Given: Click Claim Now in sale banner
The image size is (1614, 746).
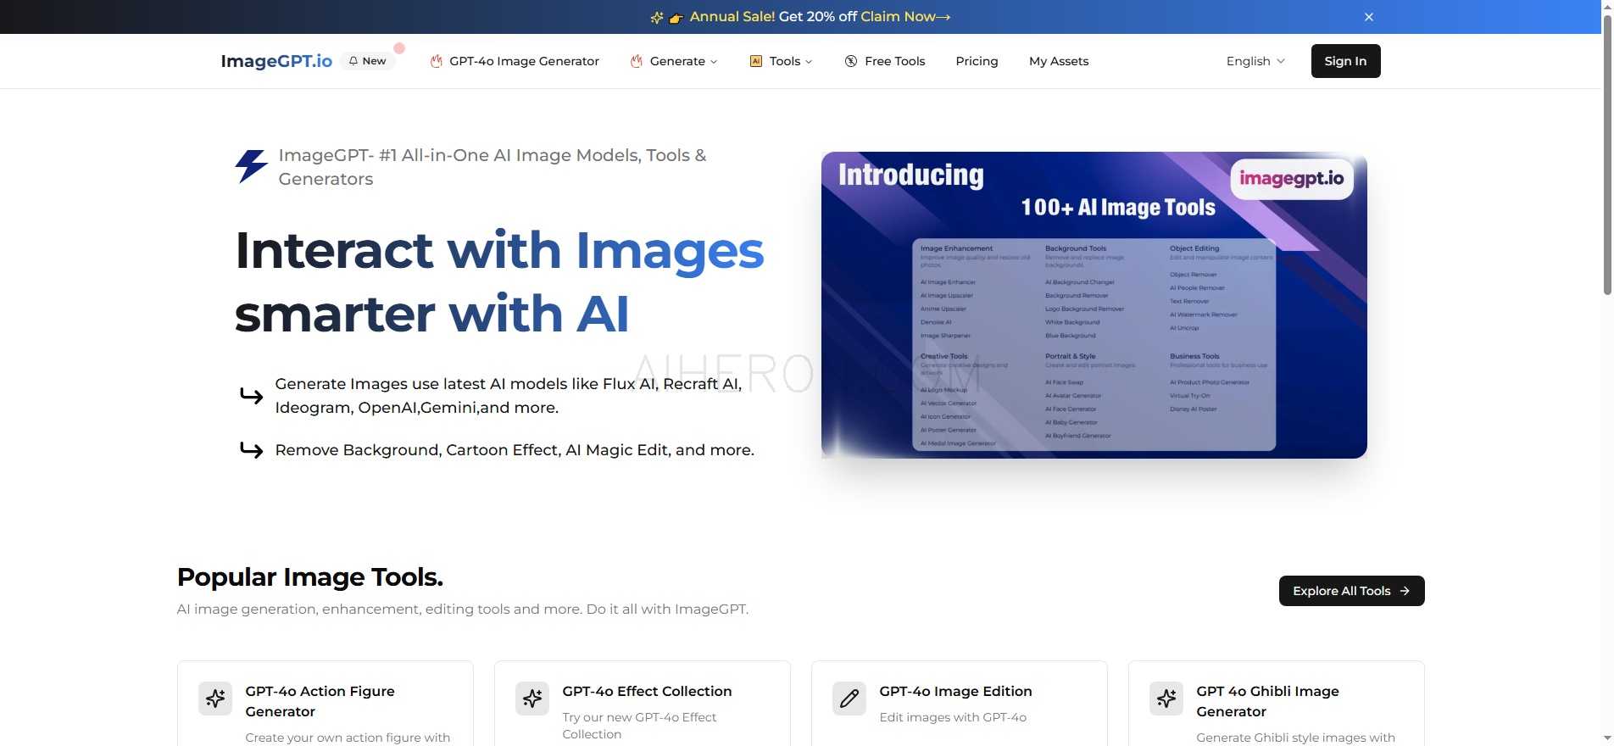Looking at the screenshot, I should coord(905,17).
